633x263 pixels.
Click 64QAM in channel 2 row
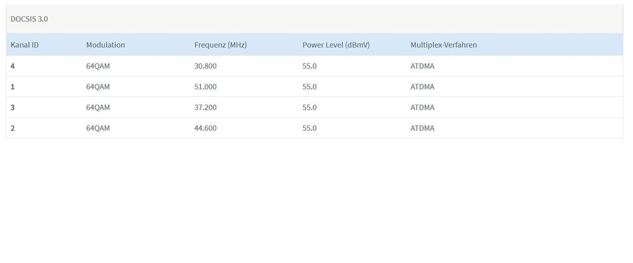point(98,128)
